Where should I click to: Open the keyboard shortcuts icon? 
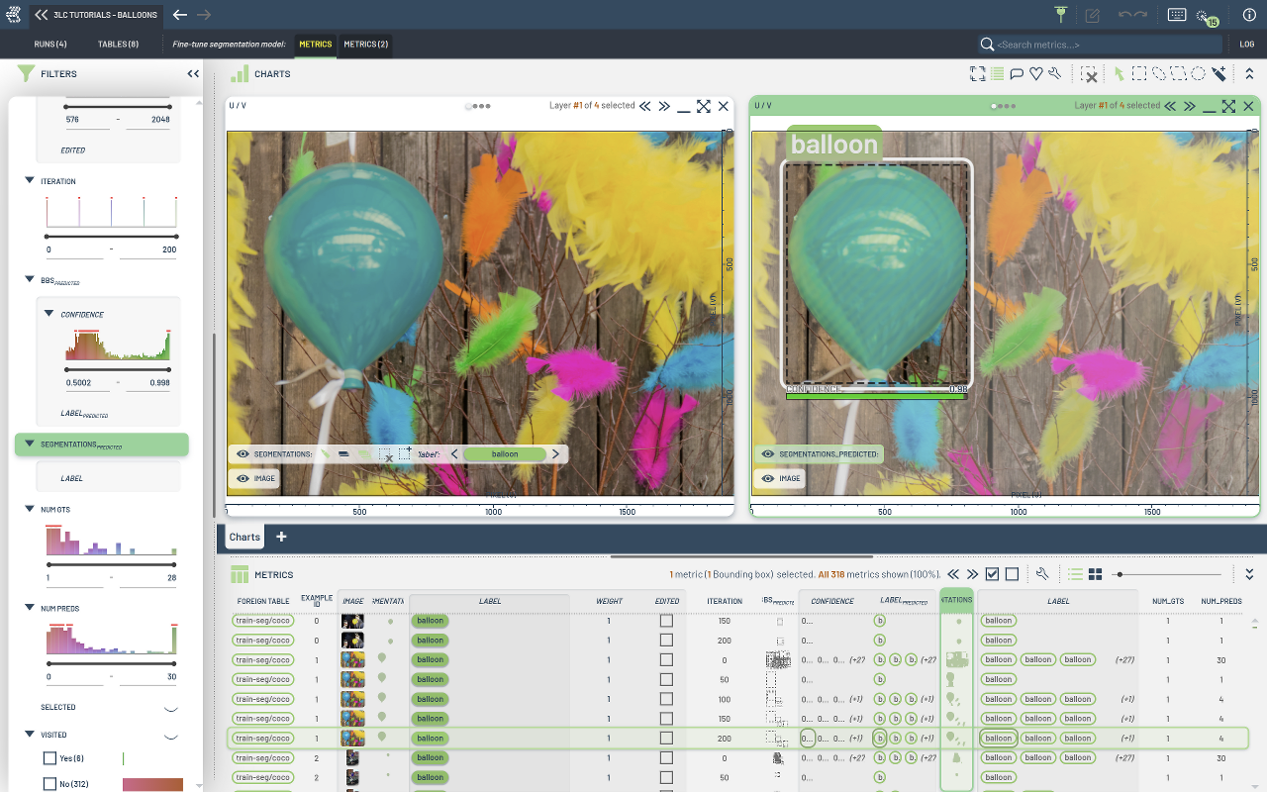[1177, 15]
